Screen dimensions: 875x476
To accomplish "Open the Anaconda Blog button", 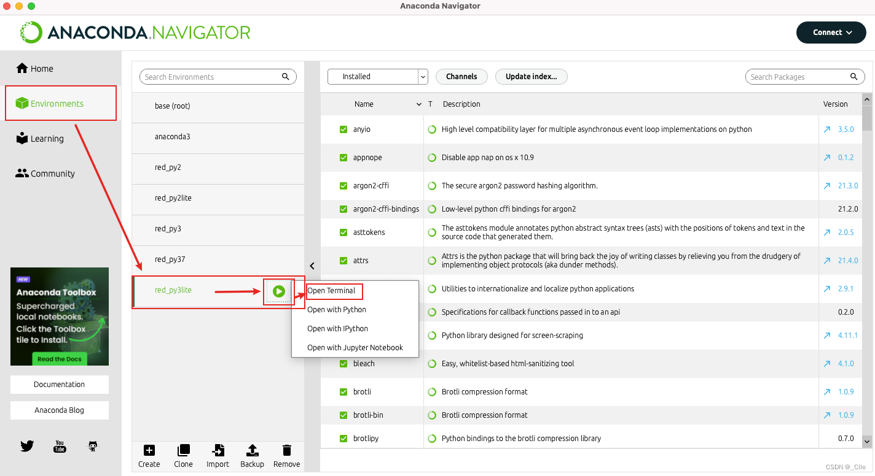I will point(60,410).
